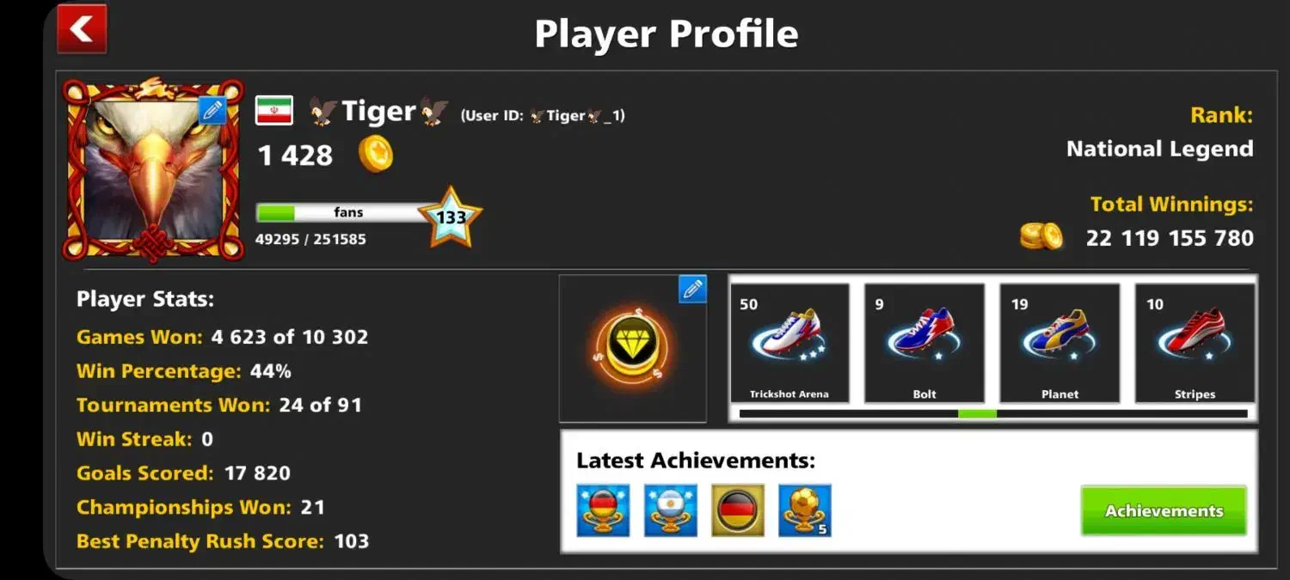View the golden ball achievement with 5
The image size is (1290, 580).
point(805,510)
